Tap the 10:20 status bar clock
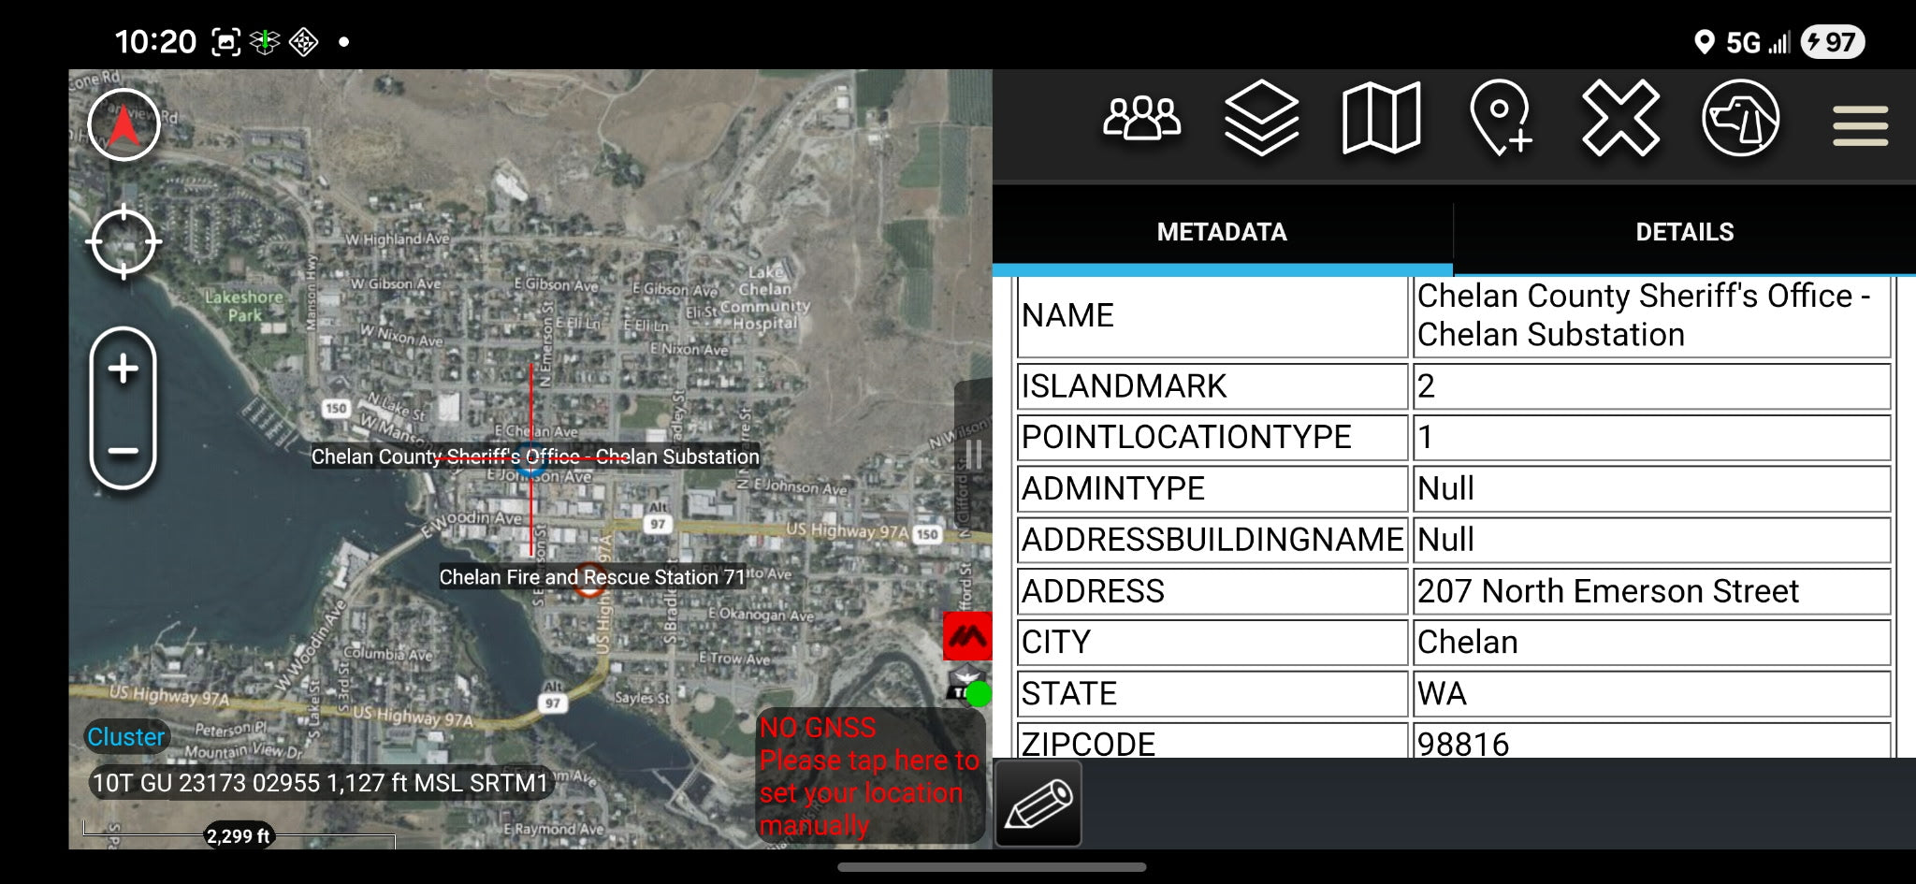This screenshot has width=1916, height=884. click(x=155, y=42)
